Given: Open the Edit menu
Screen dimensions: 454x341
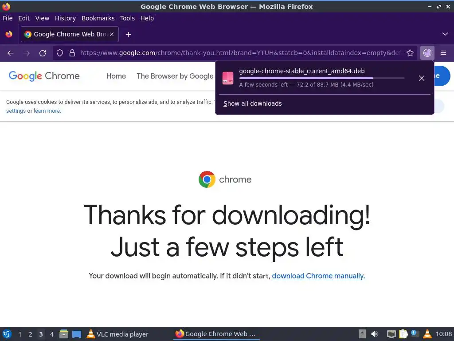Looking at the screenshot, I should (x=24, y=18).
